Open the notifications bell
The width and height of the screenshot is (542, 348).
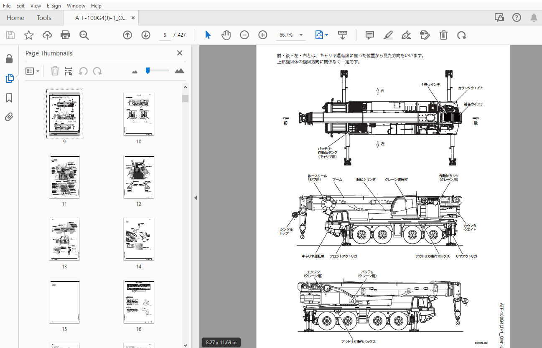click(x=534, y=18)
